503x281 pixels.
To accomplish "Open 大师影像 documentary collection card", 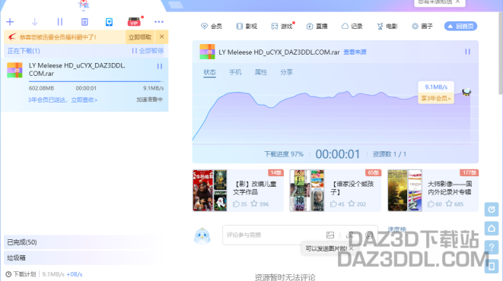I will click(433, 191).
